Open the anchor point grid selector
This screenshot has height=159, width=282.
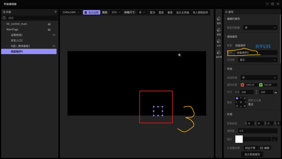pyautogui.click(x=241, y=102)
